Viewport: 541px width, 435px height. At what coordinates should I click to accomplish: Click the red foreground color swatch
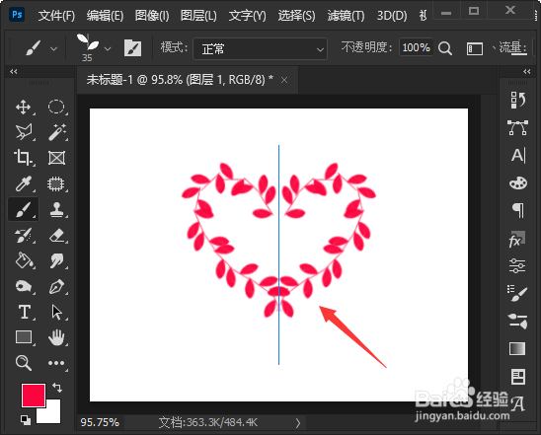tap(34, 395)
